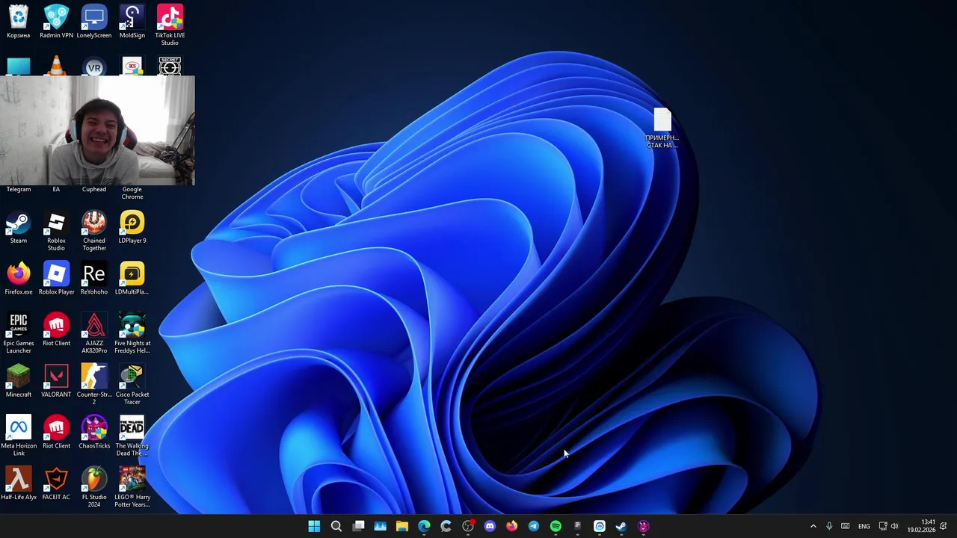
Task: Launch VALORANT from the desktop
Action: point(56,381)
